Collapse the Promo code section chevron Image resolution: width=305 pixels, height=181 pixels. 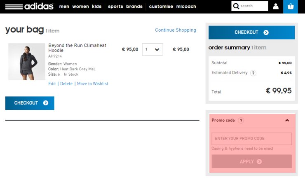pos(287,121)
